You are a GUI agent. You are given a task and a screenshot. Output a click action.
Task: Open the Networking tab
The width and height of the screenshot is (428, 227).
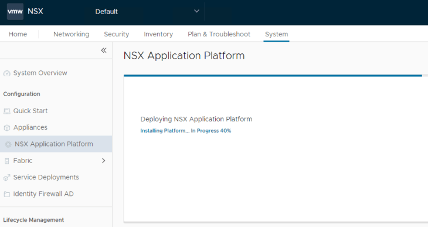pyautogui.click(x=72, y=34)
